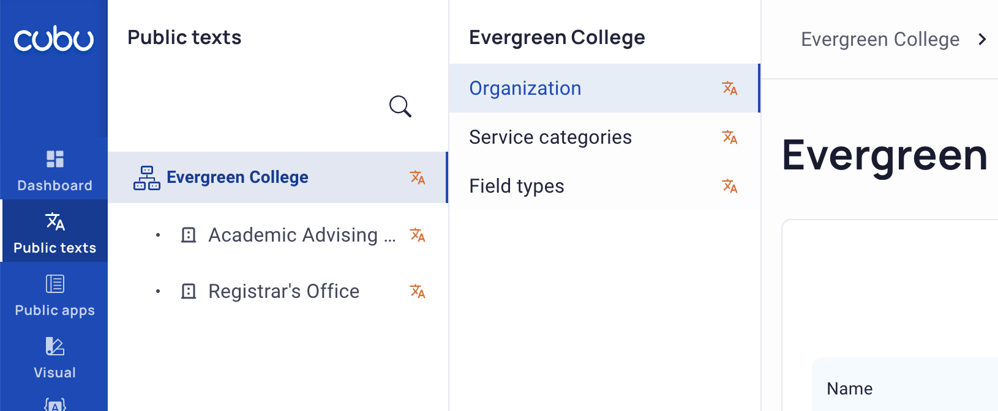
Task: Click the organization hierarchy icon
Action: pos(147,177)
